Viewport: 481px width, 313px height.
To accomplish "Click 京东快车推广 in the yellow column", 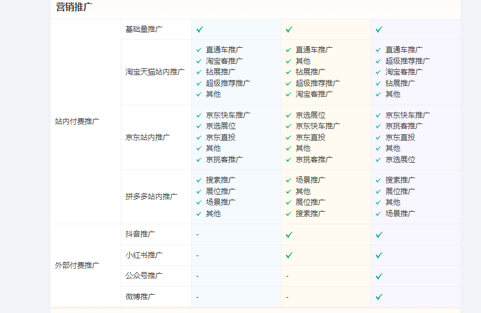I will [x=318, y=126].
